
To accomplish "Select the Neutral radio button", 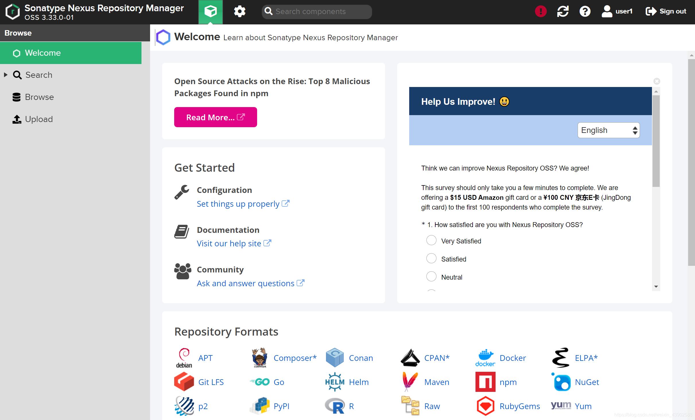I will tap(431, 276).
